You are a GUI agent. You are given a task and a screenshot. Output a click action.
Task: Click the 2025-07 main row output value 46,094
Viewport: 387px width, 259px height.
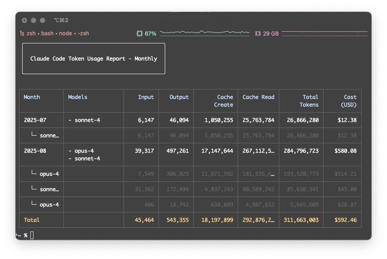coord(179,120)
